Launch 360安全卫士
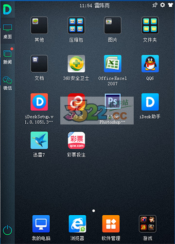175x244 pixels. pyautogui.click(x=76, y=63)
